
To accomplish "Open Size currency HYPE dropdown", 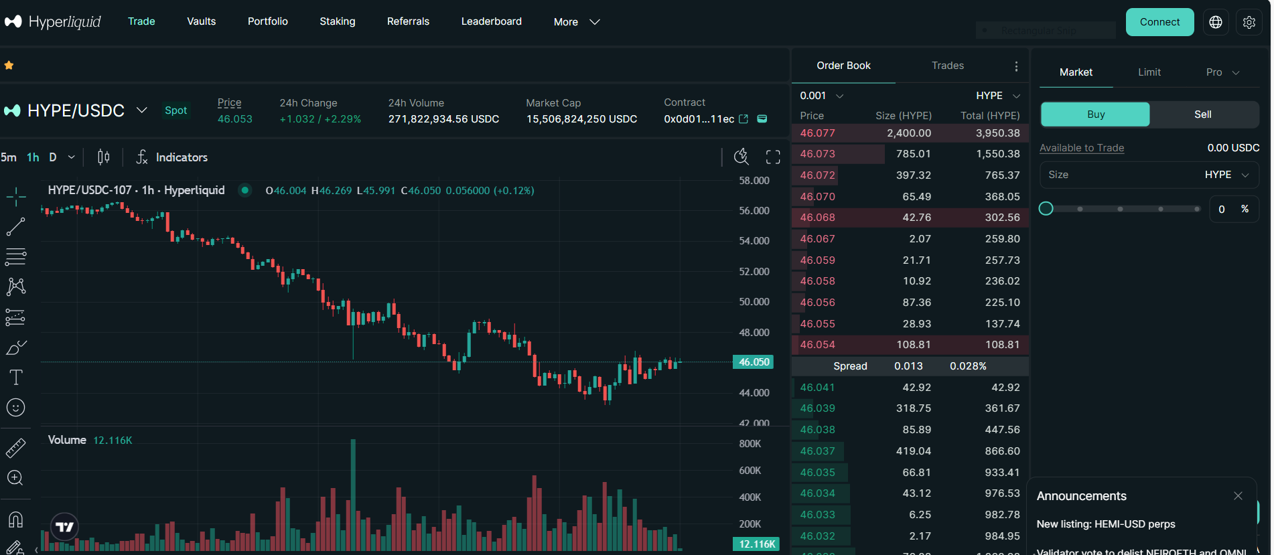I will tap(1227, 175).
